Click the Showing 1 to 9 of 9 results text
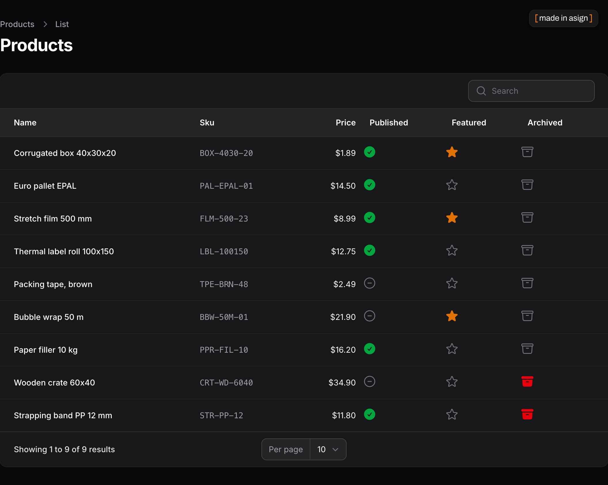 [x=64, y=449]
